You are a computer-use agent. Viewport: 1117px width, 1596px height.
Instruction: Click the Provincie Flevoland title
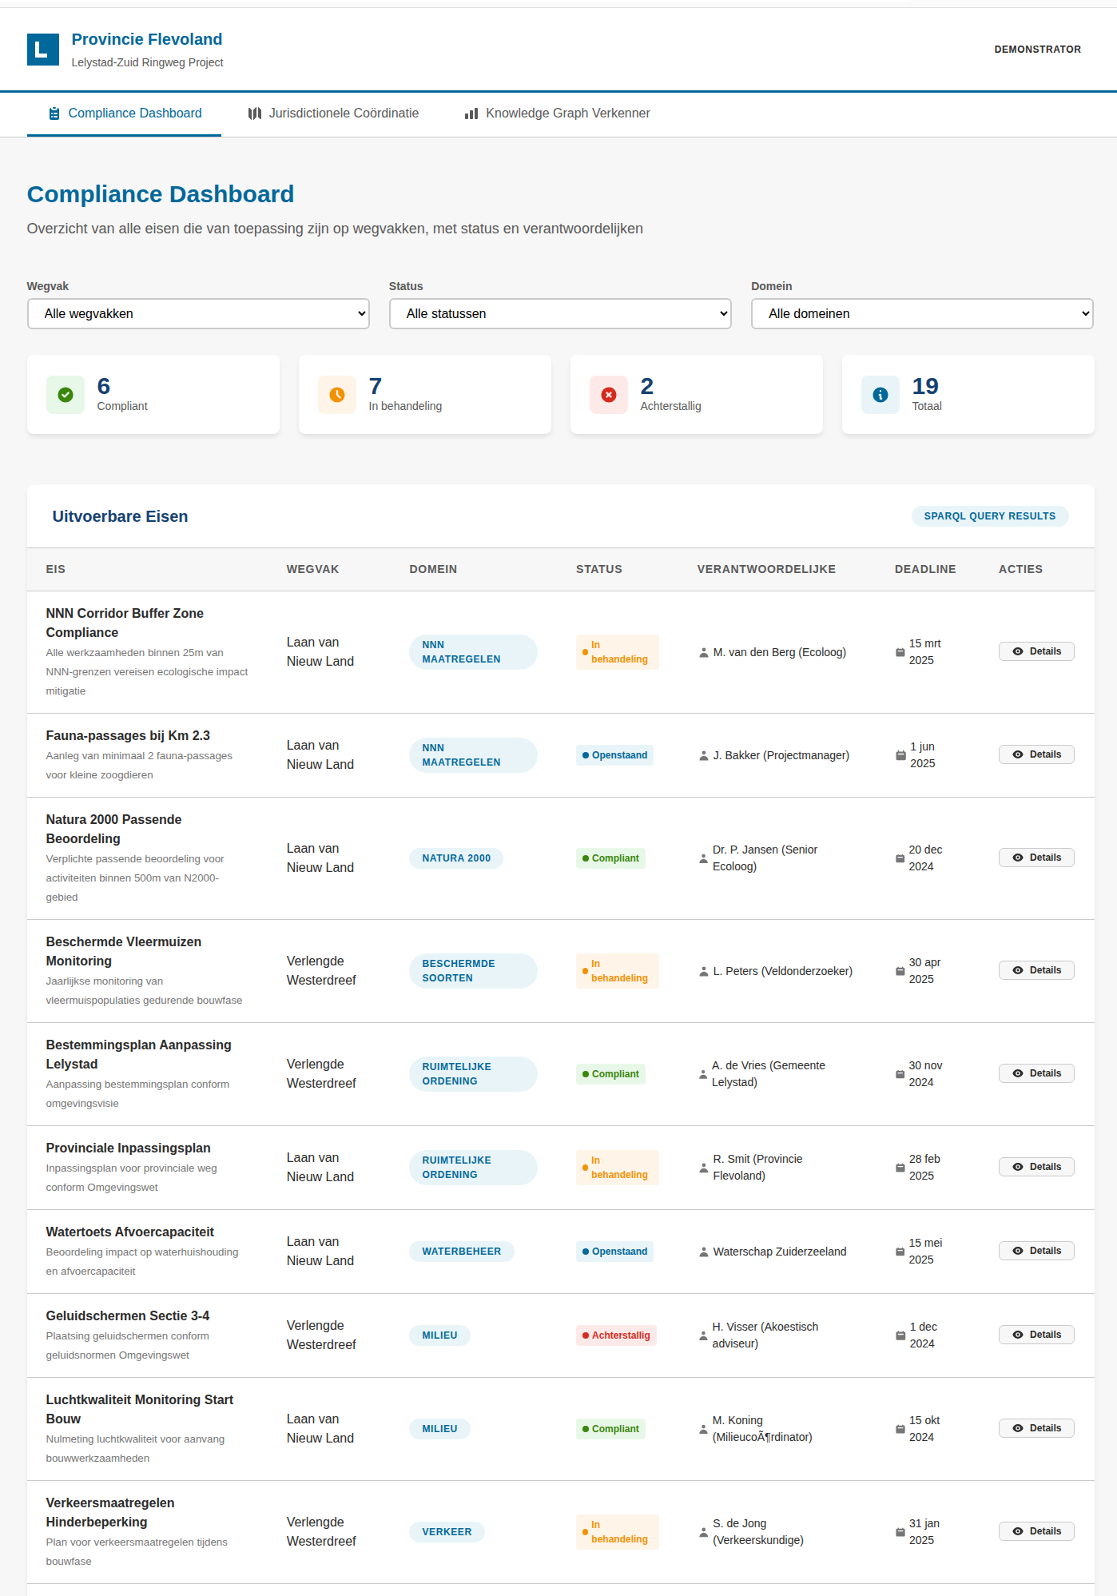pyautogui.click(x=147, y=39)
